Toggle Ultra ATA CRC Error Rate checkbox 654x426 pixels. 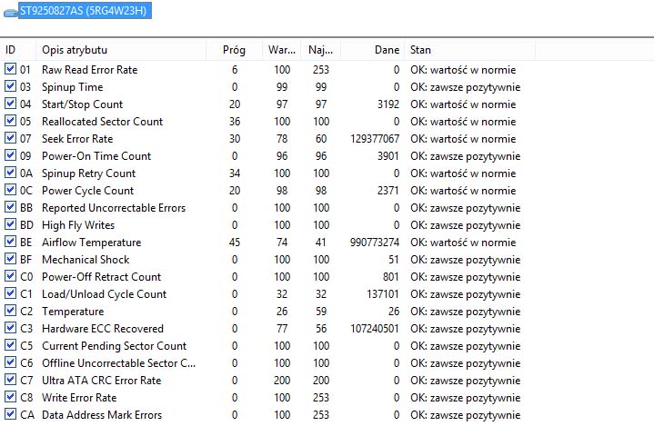10,380
